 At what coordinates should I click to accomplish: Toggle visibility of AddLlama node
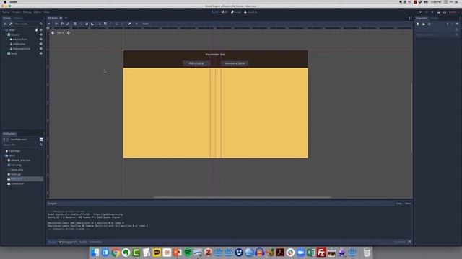[41, 44]
